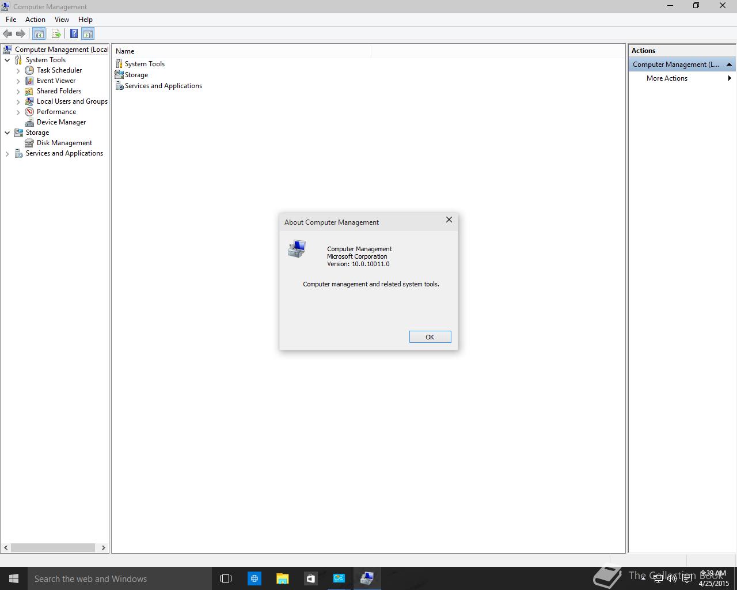Select Services and Applications in the tree
Screen dimensions: 737x590
tap(64, 153)
